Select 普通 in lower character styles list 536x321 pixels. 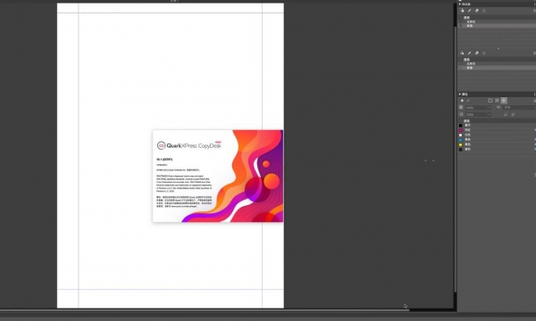497,68
